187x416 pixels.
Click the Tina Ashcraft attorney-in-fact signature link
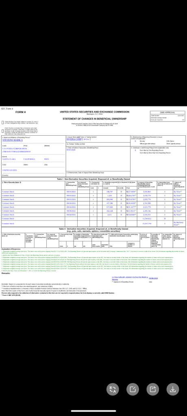click(130, 278)
